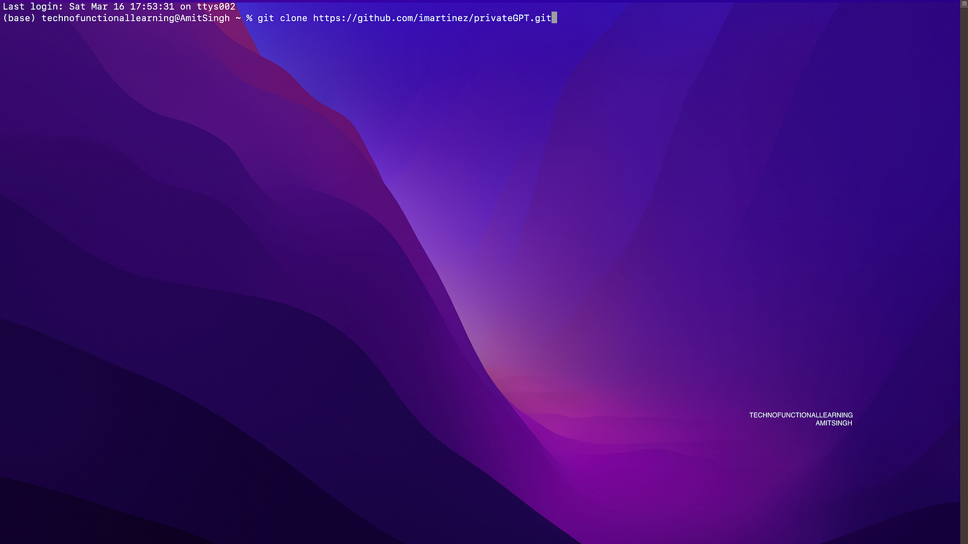
Task: Click the TECHNOFUNCTIONALLEARNING watermark text
Action: click(800, 415)
